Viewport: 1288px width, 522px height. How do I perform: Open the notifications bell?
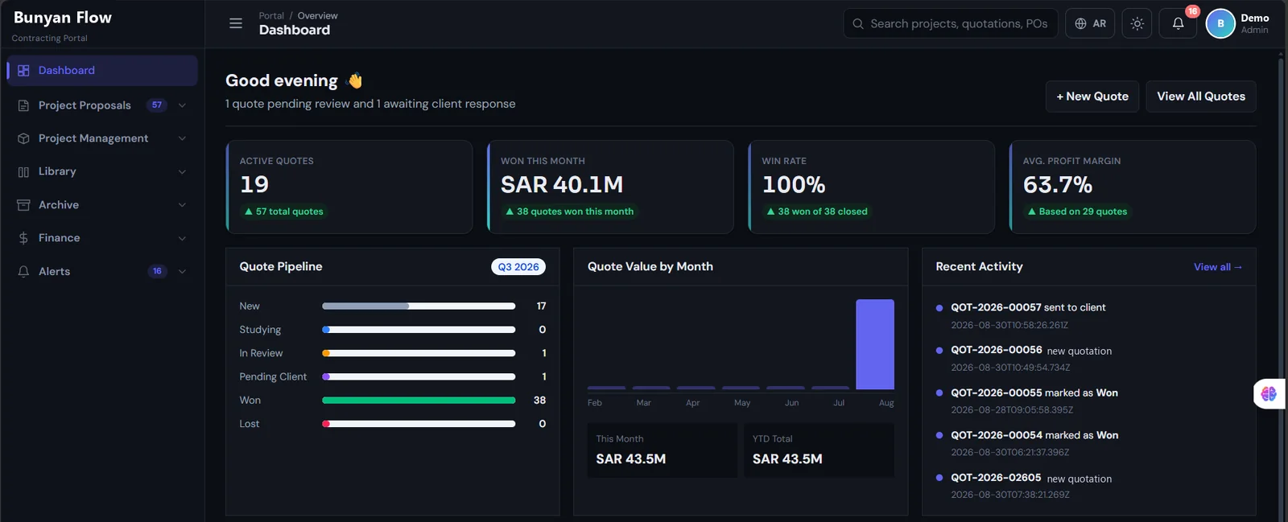click(1178, 23)
